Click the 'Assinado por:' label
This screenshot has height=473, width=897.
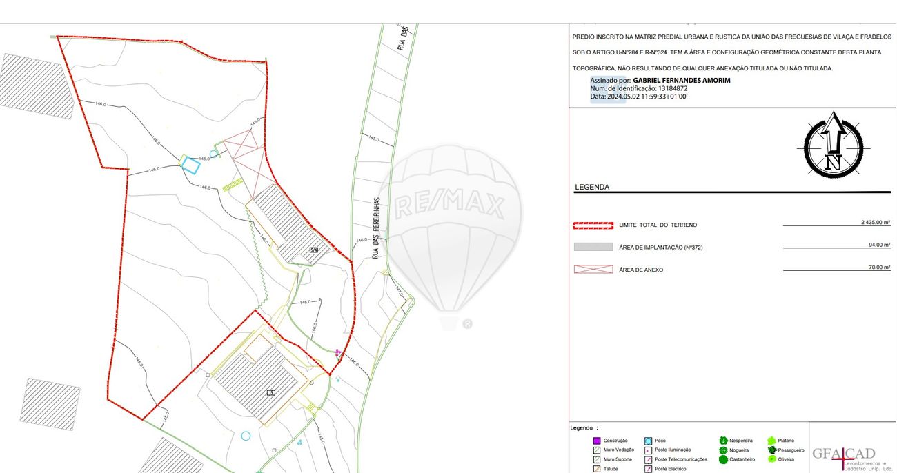610,80
